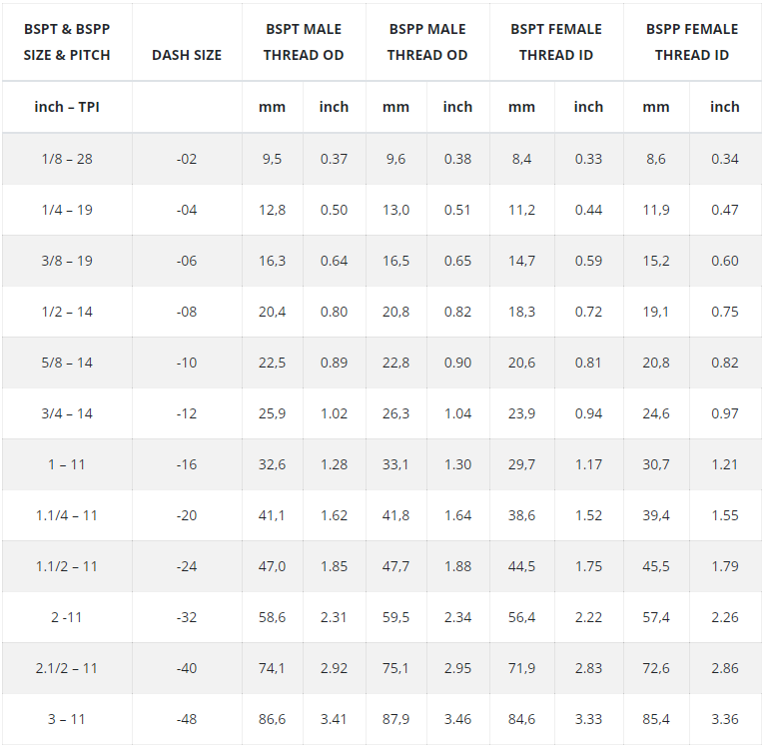Select the 1/8 – 28 size cell
Viewport: 766px width, 747px height.
[67, 159]
